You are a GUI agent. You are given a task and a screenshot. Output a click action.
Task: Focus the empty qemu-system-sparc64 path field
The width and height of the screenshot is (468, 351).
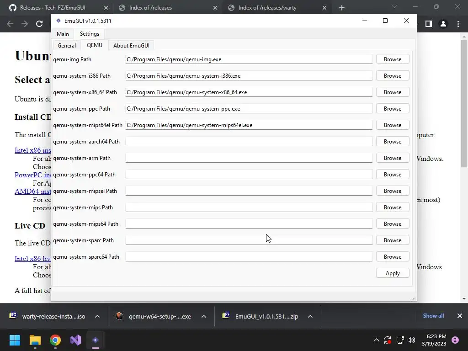pos(249,256)
